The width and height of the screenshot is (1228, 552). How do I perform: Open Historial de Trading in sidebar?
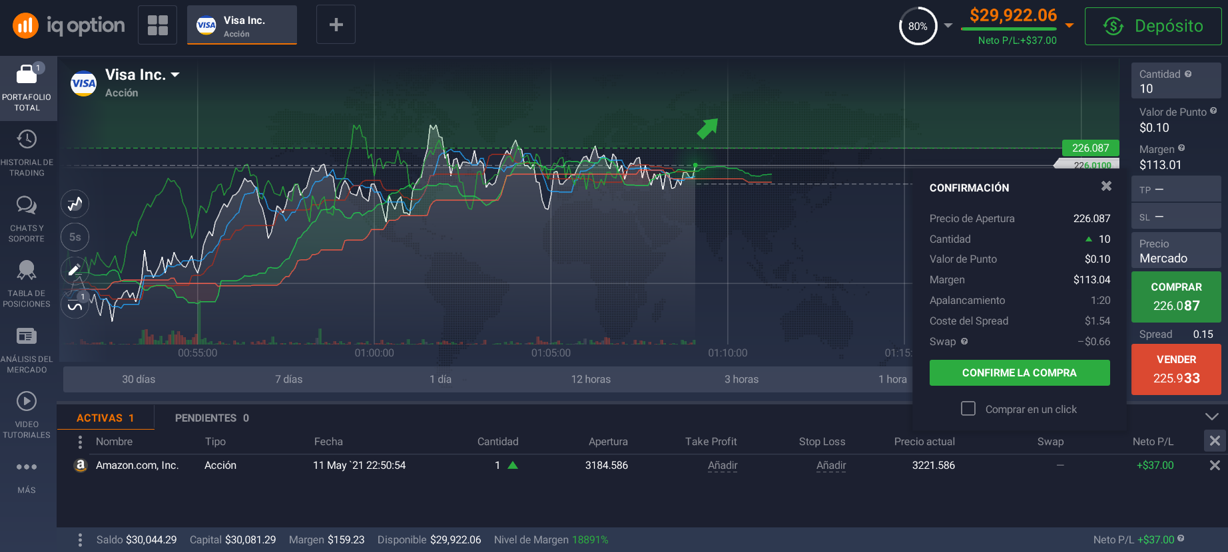coord(27,153)
